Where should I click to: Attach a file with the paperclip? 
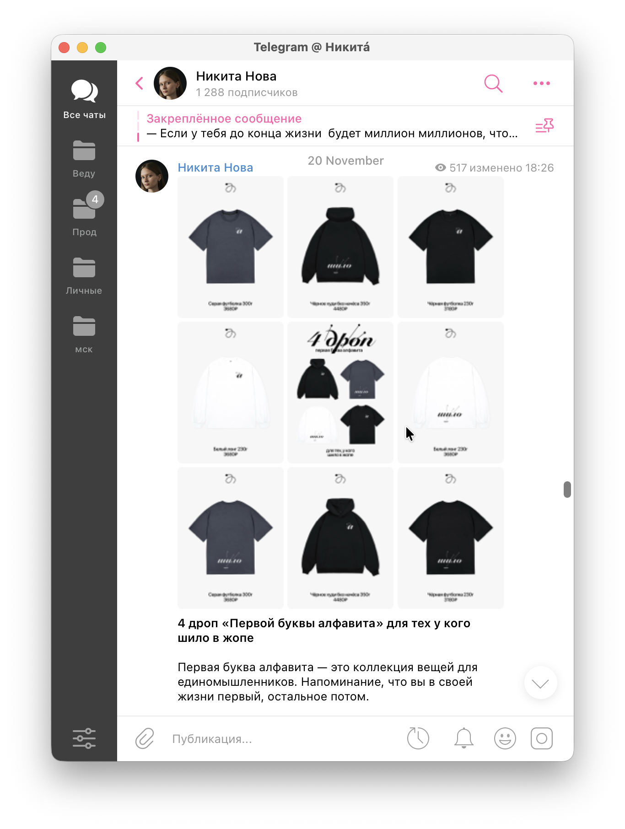pyautogui.click(x=145, y=738)
